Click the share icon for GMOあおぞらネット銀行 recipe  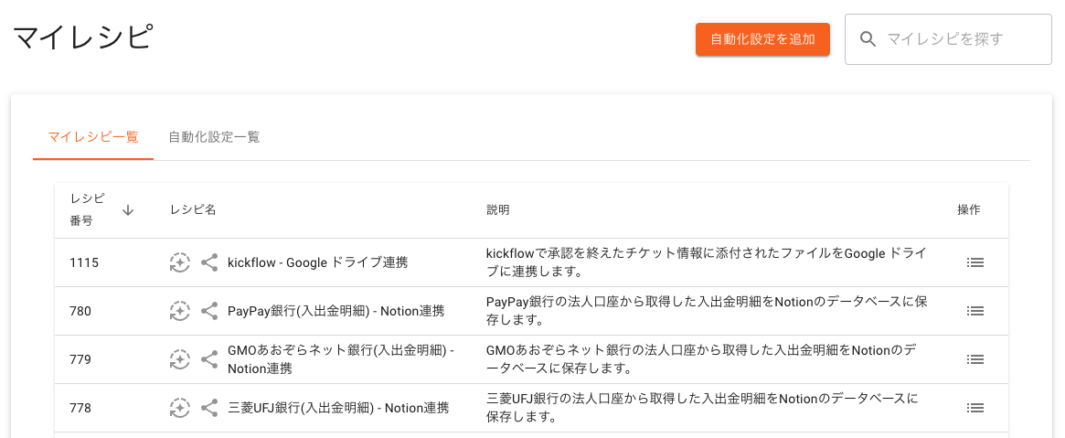pyautogui.click(x=210, y=359)
